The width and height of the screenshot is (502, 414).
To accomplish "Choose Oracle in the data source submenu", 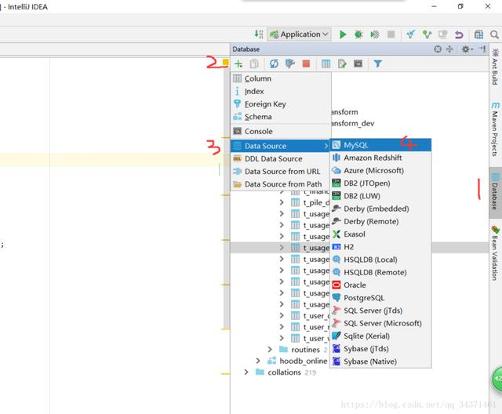I will tap(355, 285).
